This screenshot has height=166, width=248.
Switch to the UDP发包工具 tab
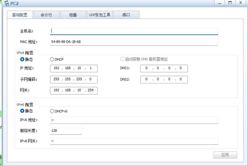tap(100, 15)
